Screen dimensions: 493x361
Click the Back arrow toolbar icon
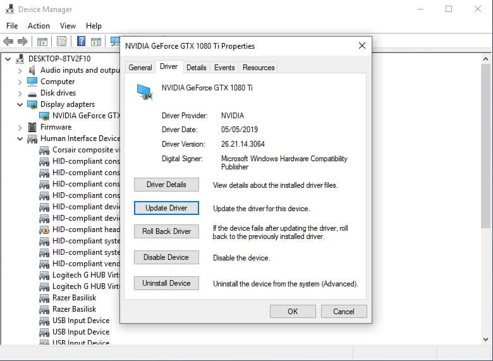point(8,41)
